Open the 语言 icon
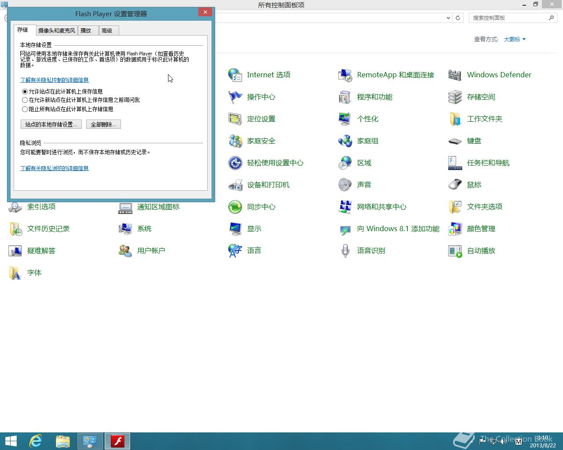 [235, 250]
